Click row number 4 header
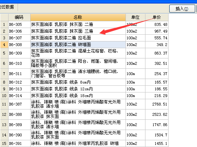The image size is (197, 147). (x=4, y=45)
